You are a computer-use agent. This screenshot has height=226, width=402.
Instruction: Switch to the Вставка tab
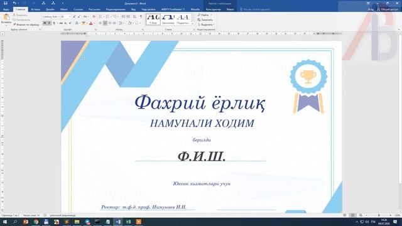point(35,9)
